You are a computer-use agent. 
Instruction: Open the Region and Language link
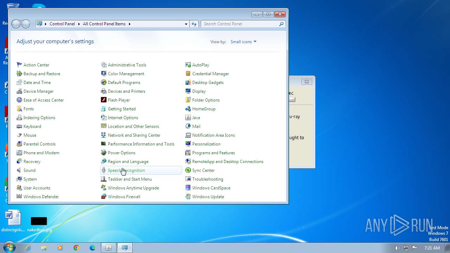pyautogui.click(x=128, y=161)
